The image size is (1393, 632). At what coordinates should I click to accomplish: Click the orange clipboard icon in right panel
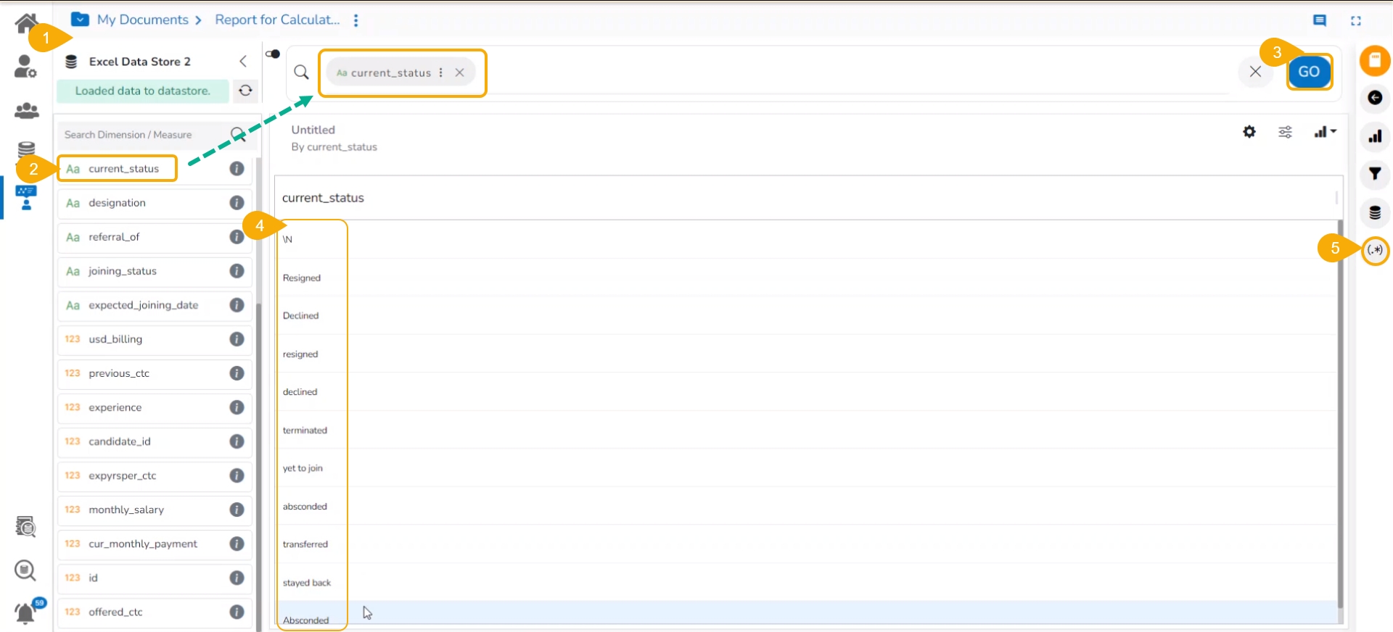coord(1375,60)
